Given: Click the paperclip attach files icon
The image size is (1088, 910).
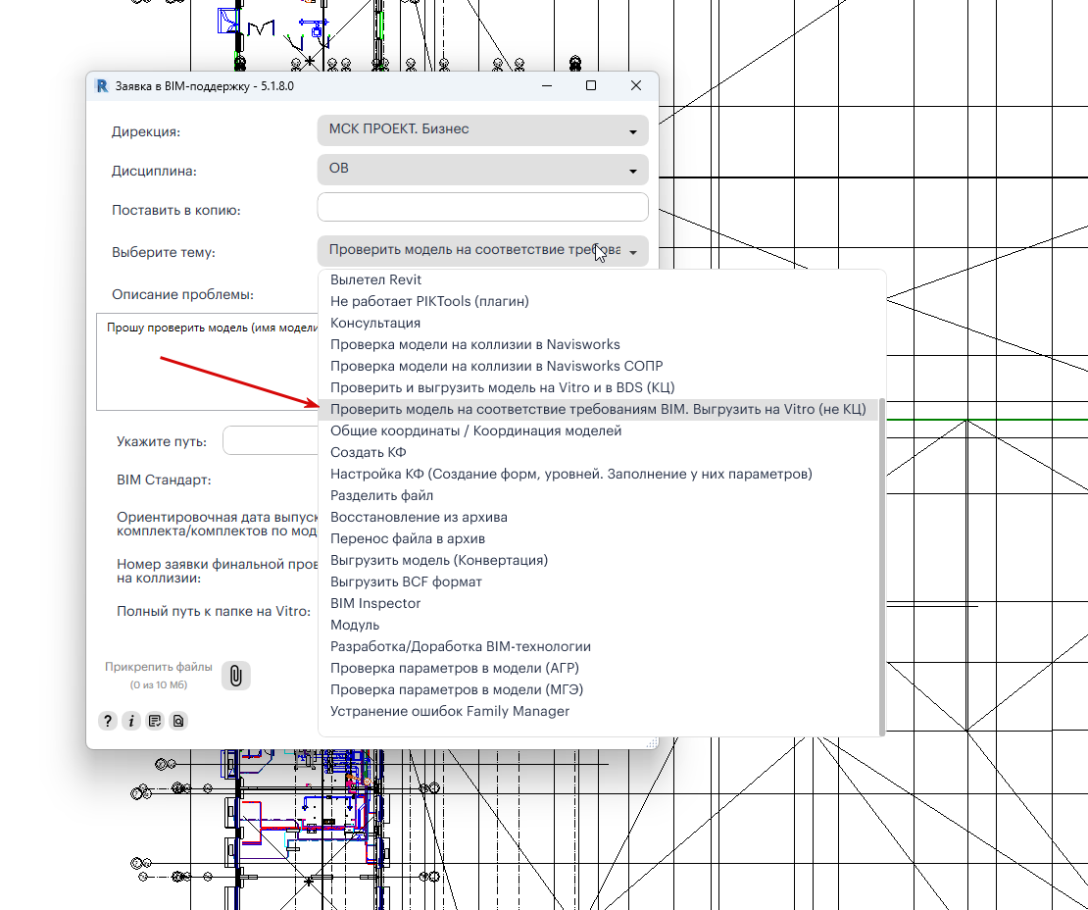Looking at the screenshot, I should 236,676.
